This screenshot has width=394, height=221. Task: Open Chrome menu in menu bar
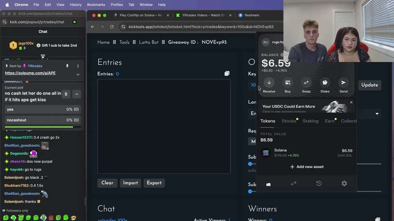21,5
